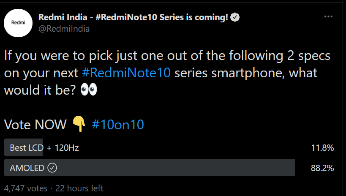Click the eyes emoji icon
This screenshot has height=196, width=346.
(88, 90)
